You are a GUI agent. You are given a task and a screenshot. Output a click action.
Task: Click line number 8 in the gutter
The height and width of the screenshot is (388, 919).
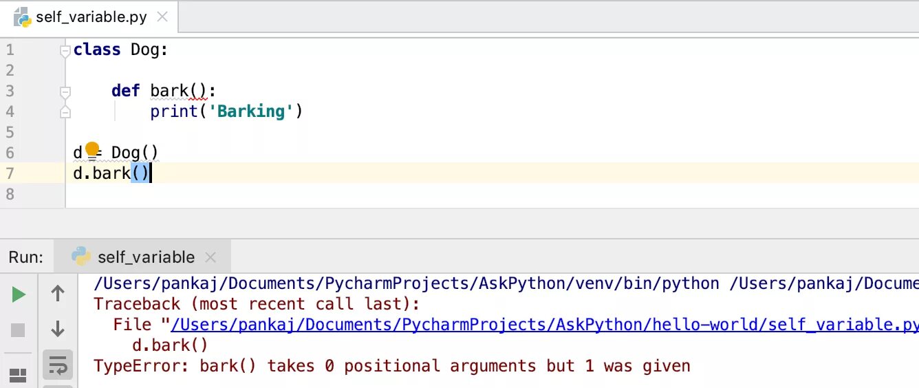(10, 194)
